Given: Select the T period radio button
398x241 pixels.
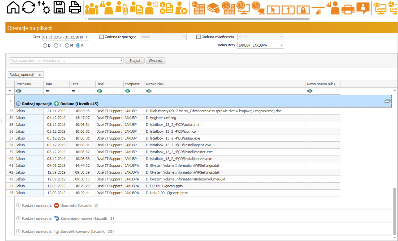Looking at the screenshot, I should click(56, 45).
